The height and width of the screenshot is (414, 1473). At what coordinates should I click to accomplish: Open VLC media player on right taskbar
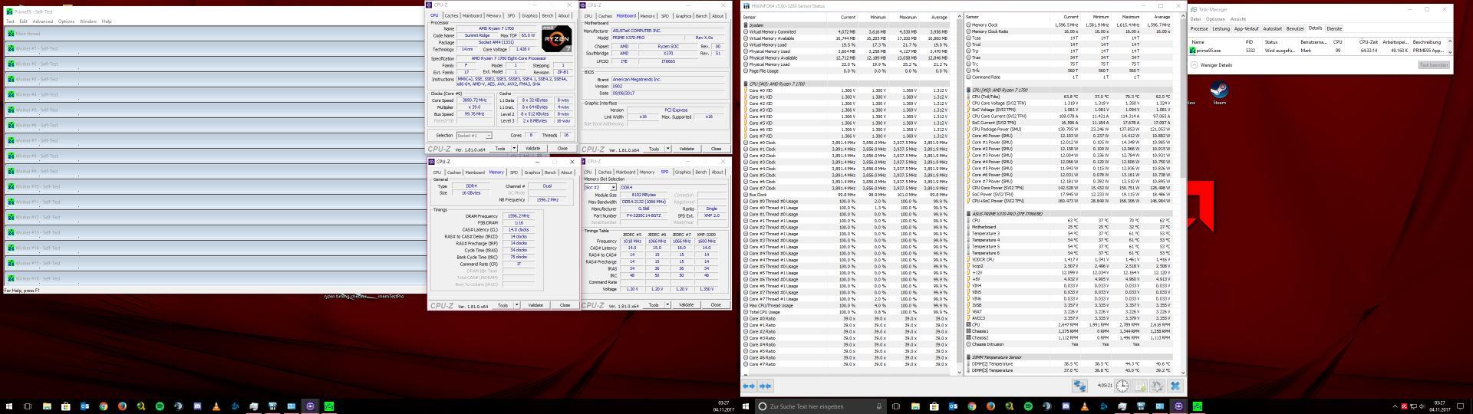pyautogui.click(x=1084, y=406)
